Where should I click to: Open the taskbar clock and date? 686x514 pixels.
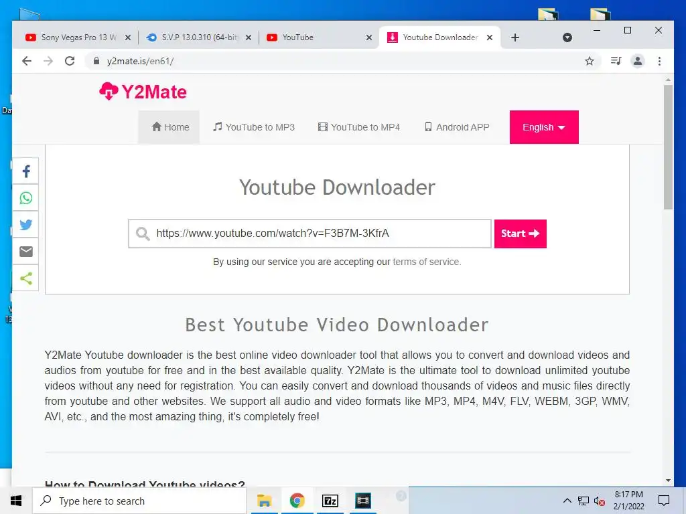click(628, 501)
